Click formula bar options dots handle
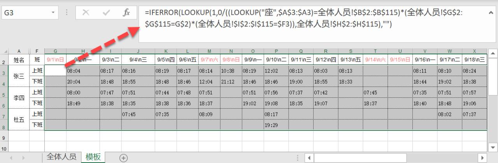This screenshot has height=163, width=498. 66,13
